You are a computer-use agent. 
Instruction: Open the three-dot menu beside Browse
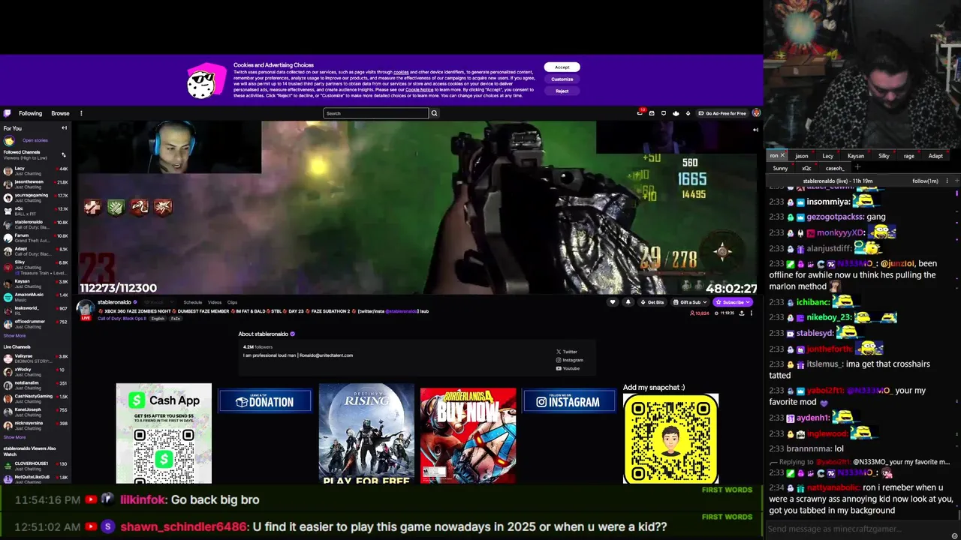click(x=81, y=113)
